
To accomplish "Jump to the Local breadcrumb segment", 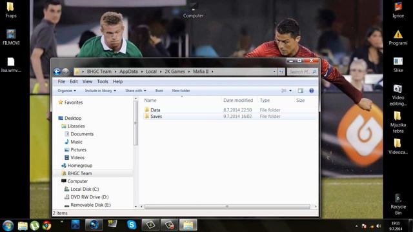I will (151, 72).
